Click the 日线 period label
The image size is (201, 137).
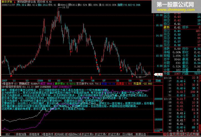pos(158,81)
